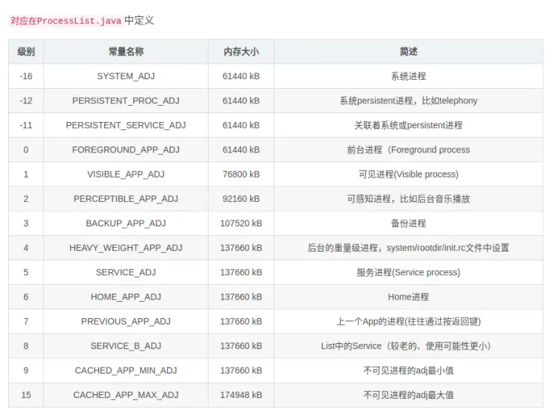Click the 107520 kB memory cell
Image resolution: width=554 pixels, height=415 pixels.
[x=241, y=223]
